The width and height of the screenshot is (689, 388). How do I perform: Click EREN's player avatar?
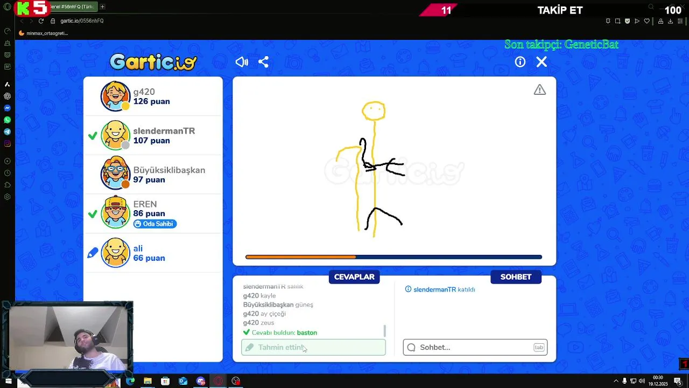tap(115, 213)
